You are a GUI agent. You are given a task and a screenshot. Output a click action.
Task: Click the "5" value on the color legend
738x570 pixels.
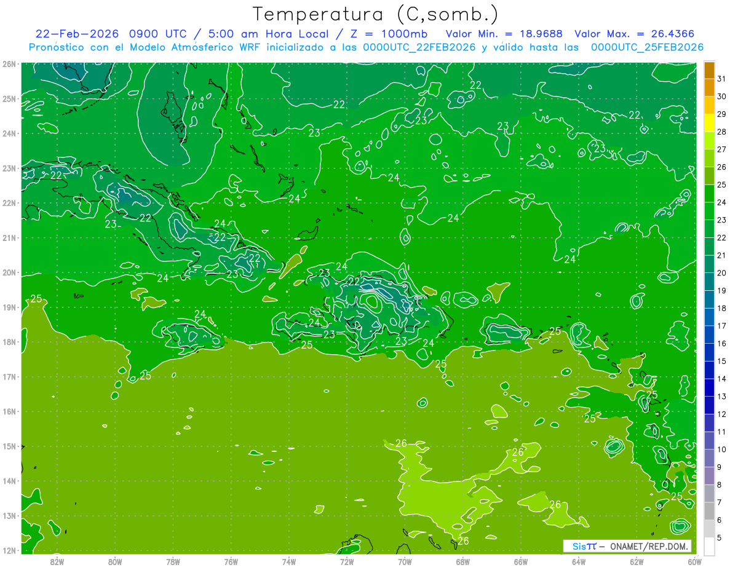pyautogui.click(x=719, y=537)
